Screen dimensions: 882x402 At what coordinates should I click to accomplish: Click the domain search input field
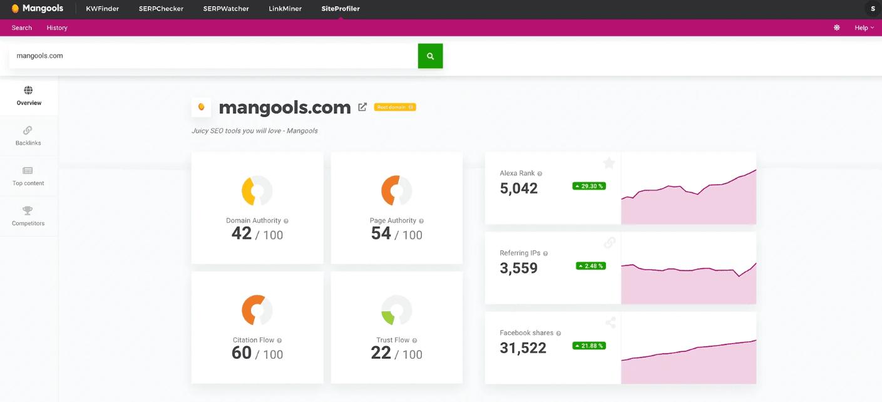click(x=213, y=56)
